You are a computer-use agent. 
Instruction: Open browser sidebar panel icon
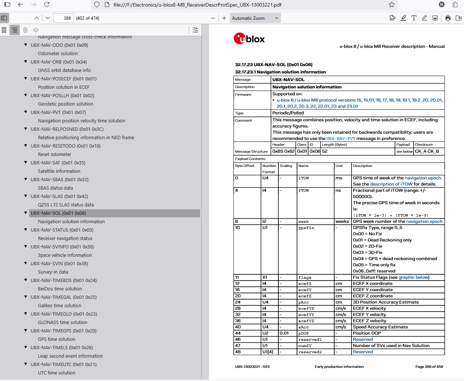pos(7,5)
